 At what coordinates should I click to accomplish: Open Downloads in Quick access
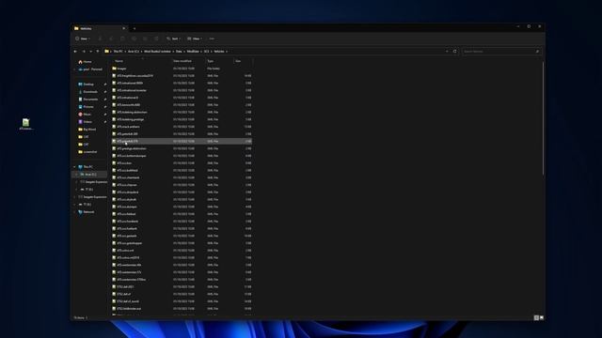click(87, 92)
